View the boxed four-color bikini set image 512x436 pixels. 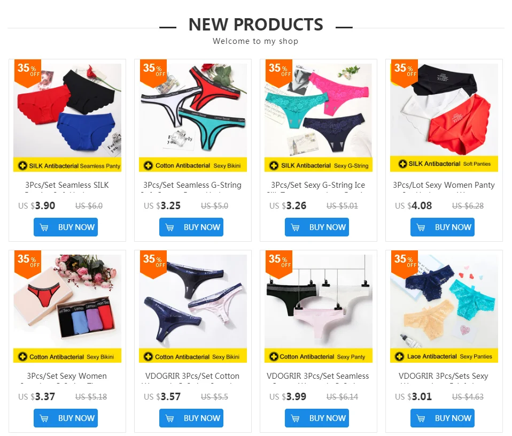point(67,301)
